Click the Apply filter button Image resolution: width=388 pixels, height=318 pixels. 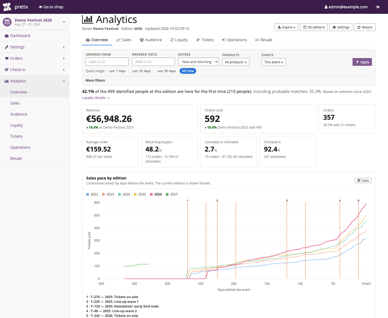coord(362,62)
